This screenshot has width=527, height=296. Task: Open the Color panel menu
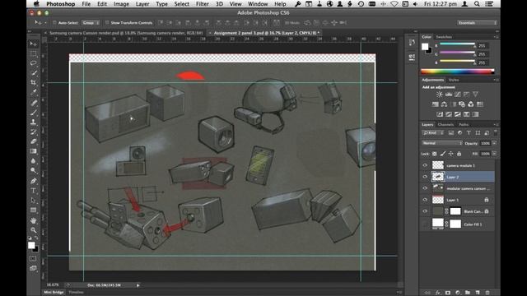(x=496, y=37)
